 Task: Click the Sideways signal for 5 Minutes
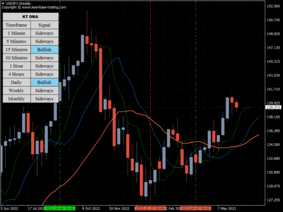[45, 41]
